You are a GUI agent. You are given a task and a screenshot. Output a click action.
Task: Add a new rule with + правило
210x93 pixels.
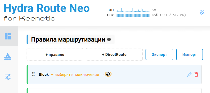pyautogui.click(x=55, y=55)
